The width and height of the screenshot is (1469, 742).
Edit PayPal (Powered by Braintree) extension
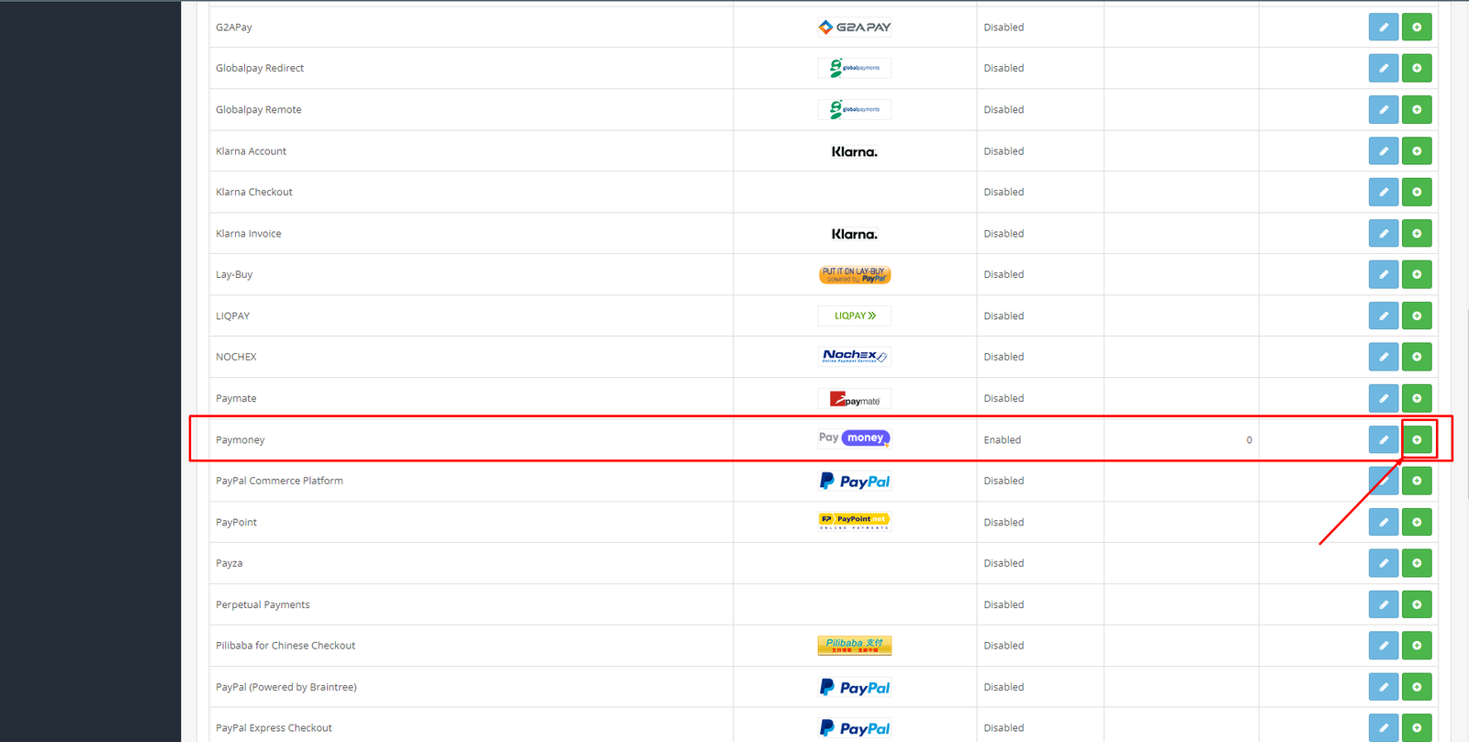point(1383,687)
